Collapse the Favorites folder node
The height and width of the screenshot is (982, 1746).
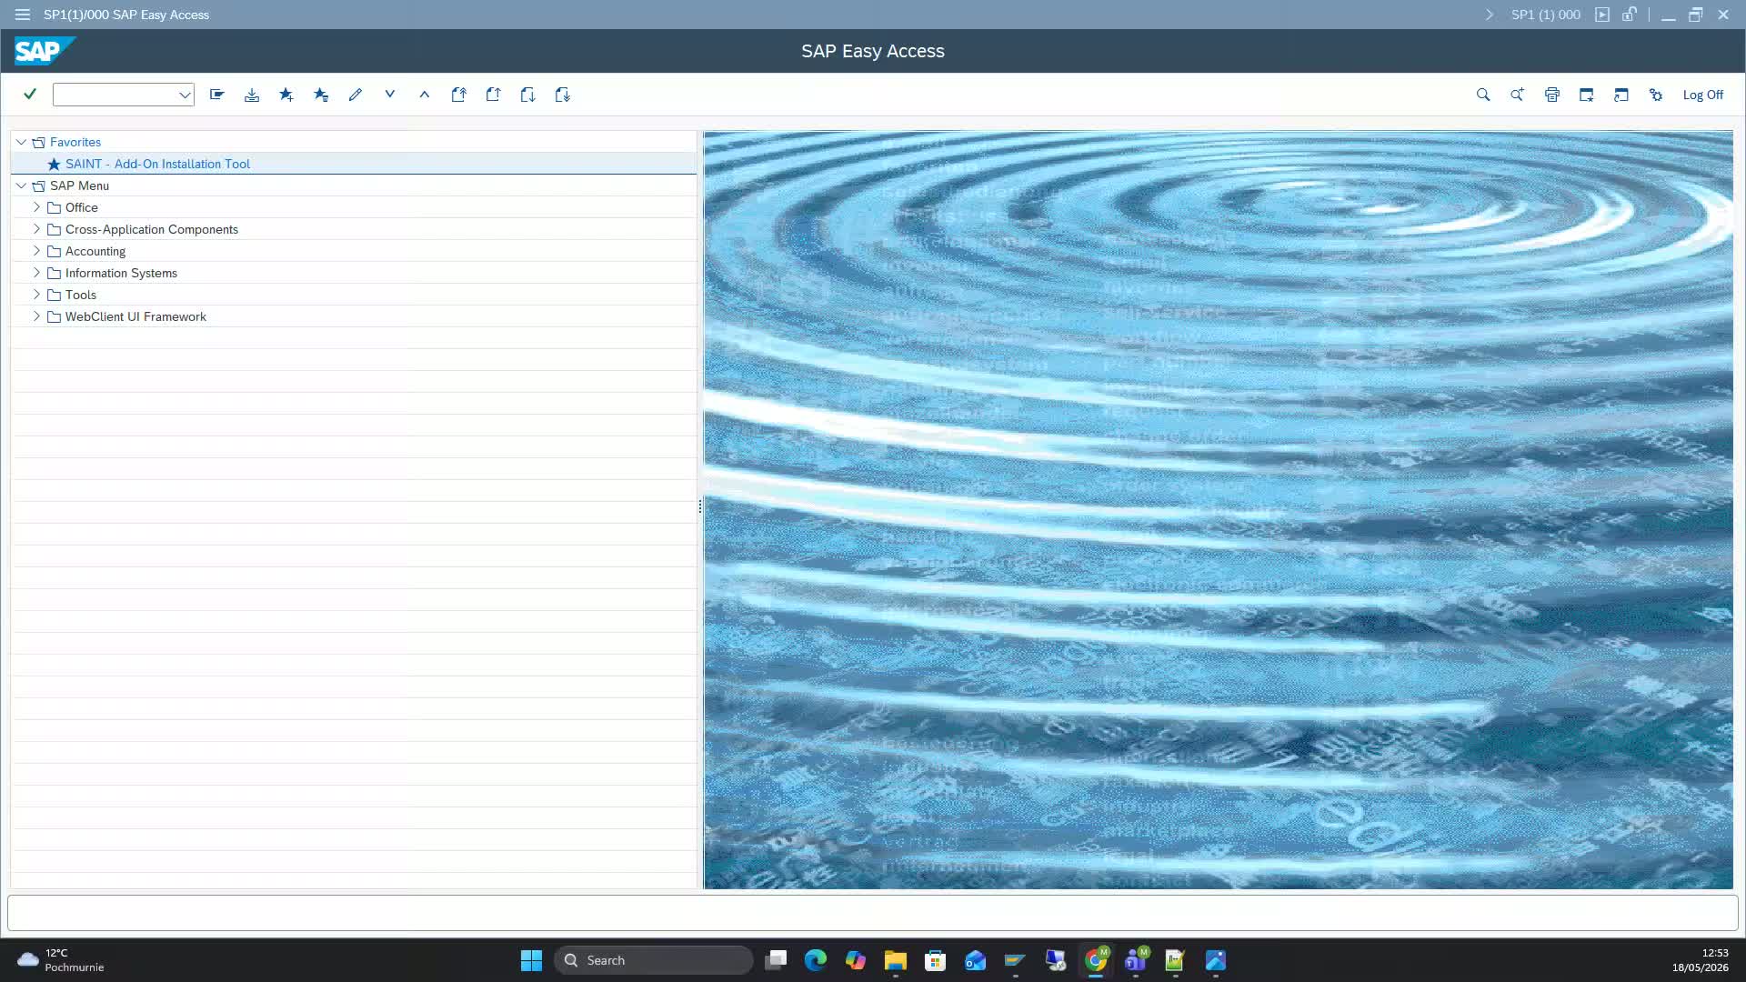click(x=21, y=142)
